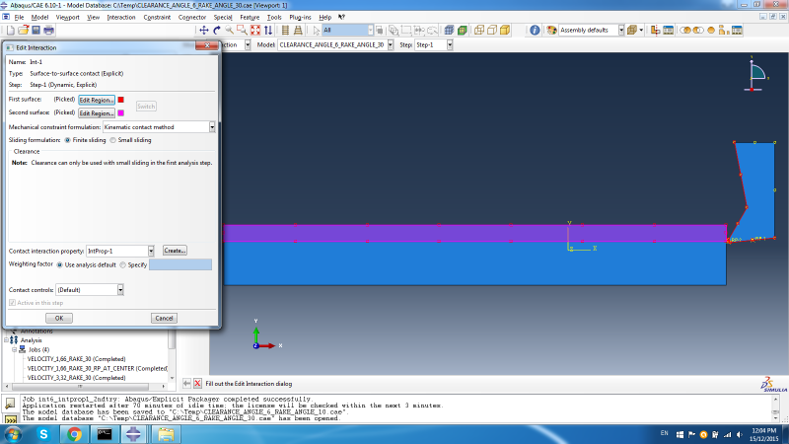Open Windows Explorer from the taskbar
Image resolution: width=789 pixels, height=444 pixels.
pos(166,434)
